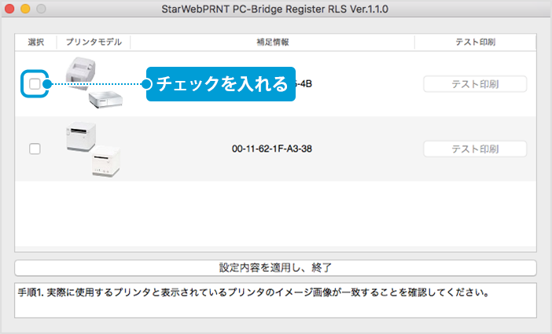Click 設定内容を適用し、終了 button
This screenshot has width=552, height=334.
click(275, 268)
